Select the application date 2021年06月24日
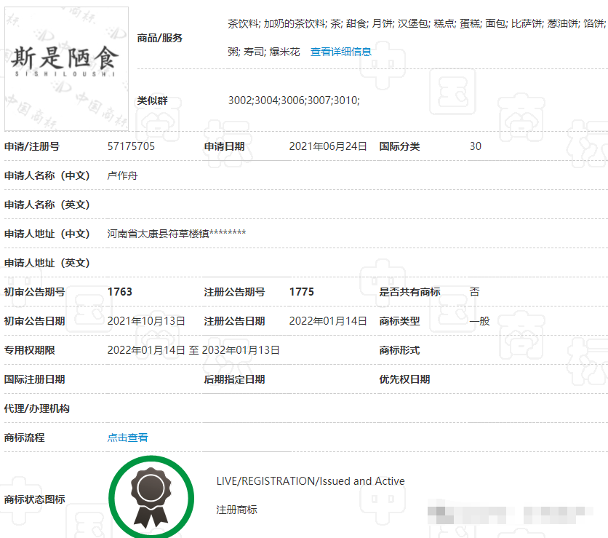The height and width of the screenshot is (538, 608). 328,146
